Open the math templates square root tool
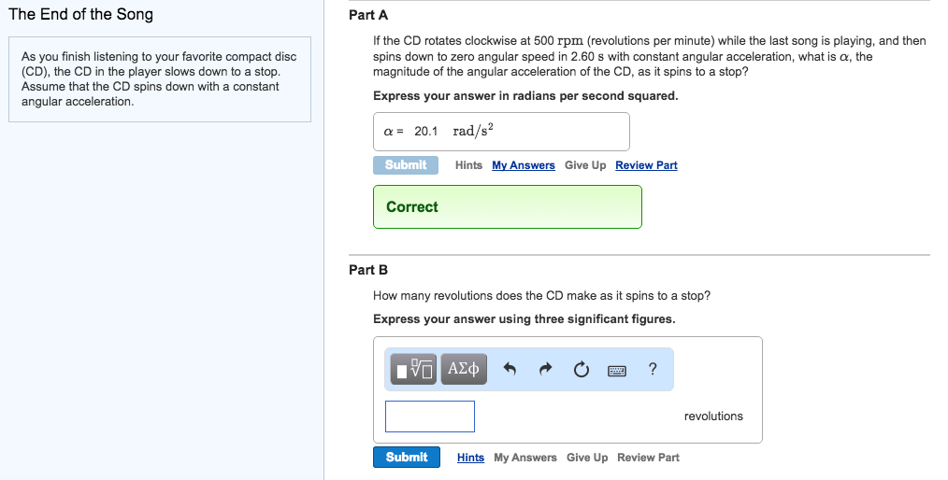The height and width of the screenshot is (480, 948). coord(413,369)
